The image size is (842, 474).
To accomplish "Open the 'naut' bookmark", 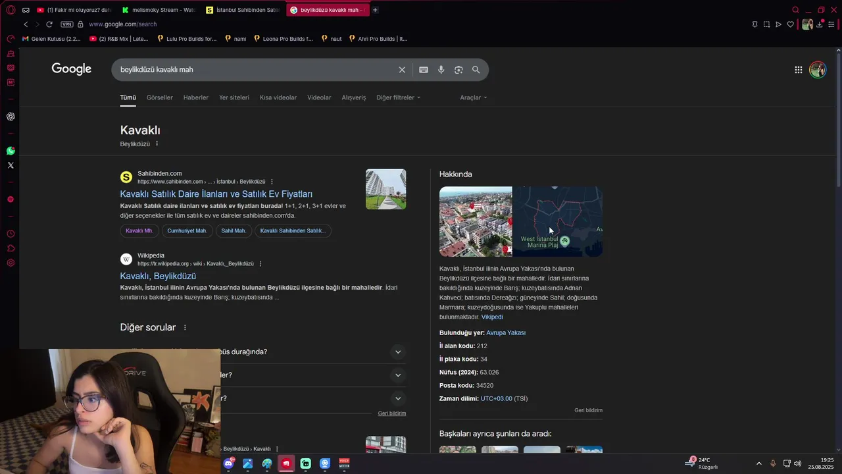I will (332, 39).
